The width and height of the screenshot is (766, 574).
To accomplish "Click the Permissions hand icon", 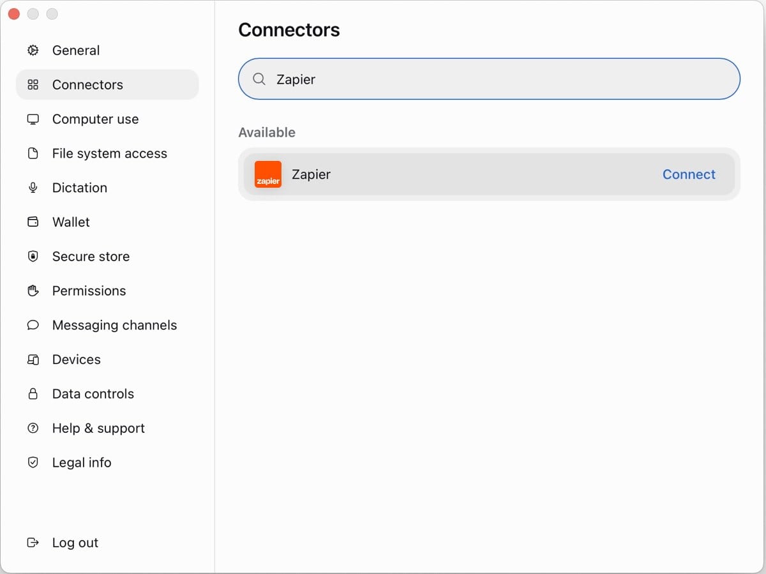I will click(x=33, y=291).
